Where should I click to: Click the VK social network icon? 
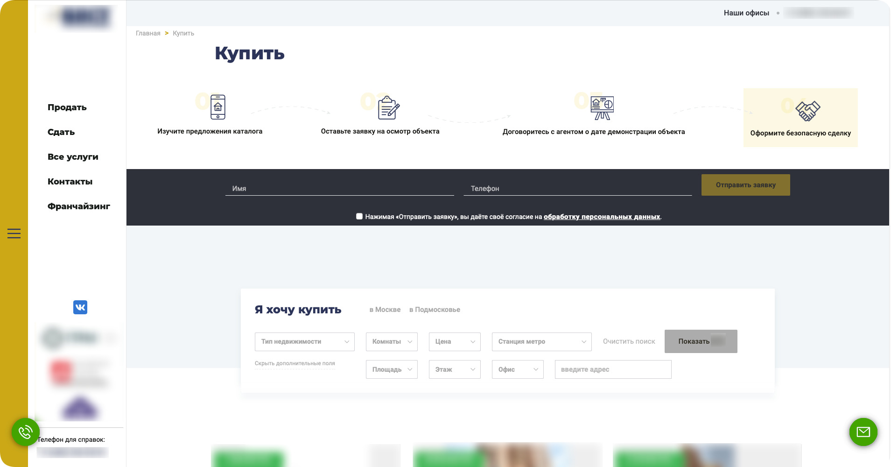tap(80, 307)
